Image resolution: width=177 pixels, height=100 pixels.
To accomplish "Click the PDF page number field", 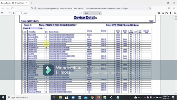I will (x=19, y=13).
